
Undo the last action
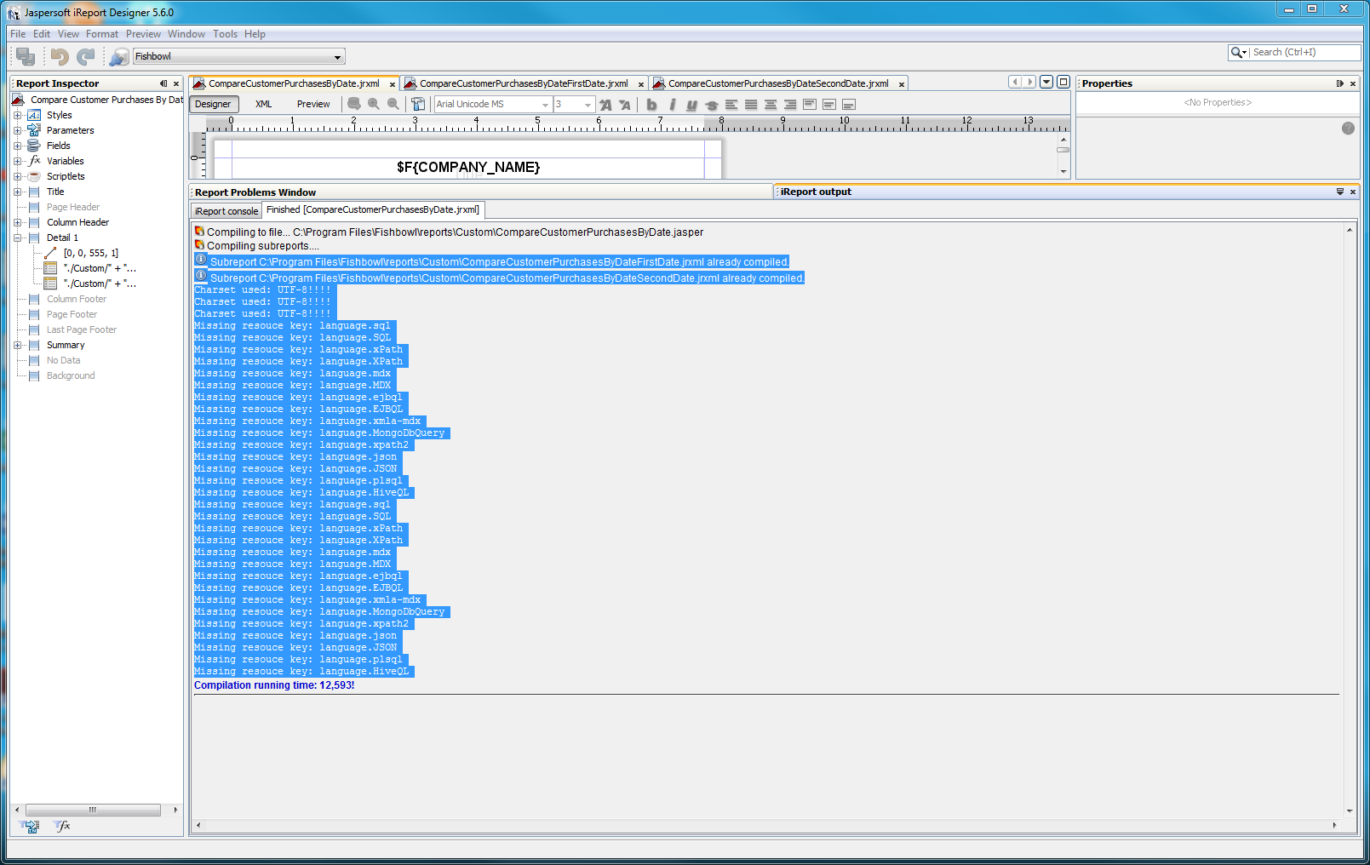click(60, 56)
